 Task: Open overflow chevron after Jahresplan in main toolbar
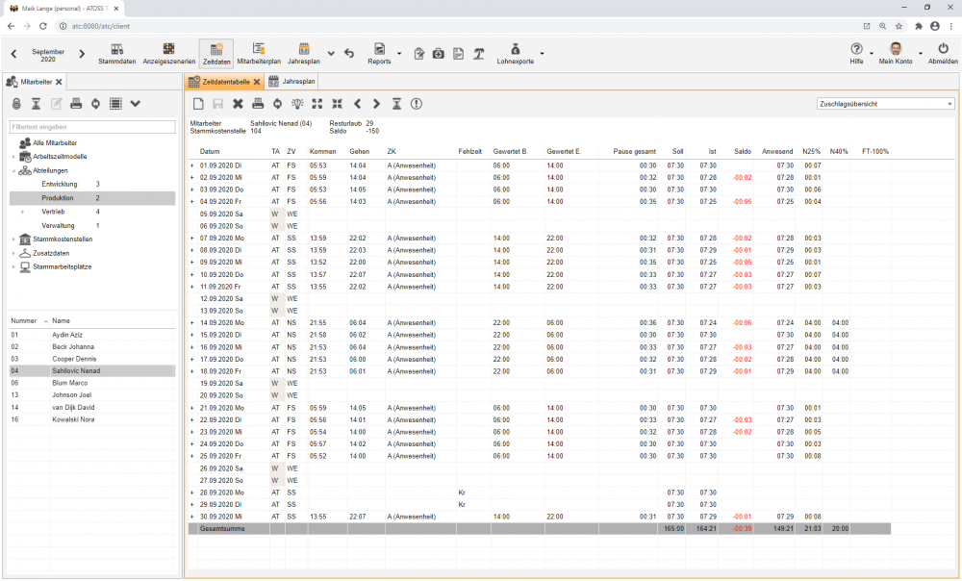point(331,54)
